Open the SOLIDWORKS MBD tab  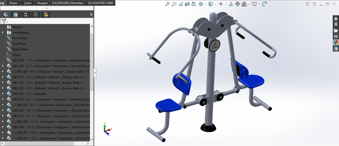(100, 3)
